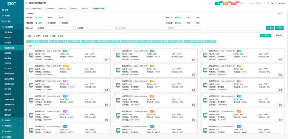This screenshot has width=288, height=139.
Task: Click the theme shirt icon in header
Action: [x=275, y=3]
